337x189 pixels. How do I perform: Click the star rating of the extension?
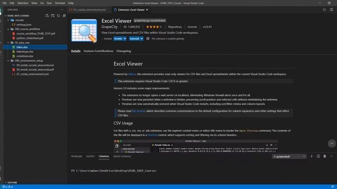[154, 27]
